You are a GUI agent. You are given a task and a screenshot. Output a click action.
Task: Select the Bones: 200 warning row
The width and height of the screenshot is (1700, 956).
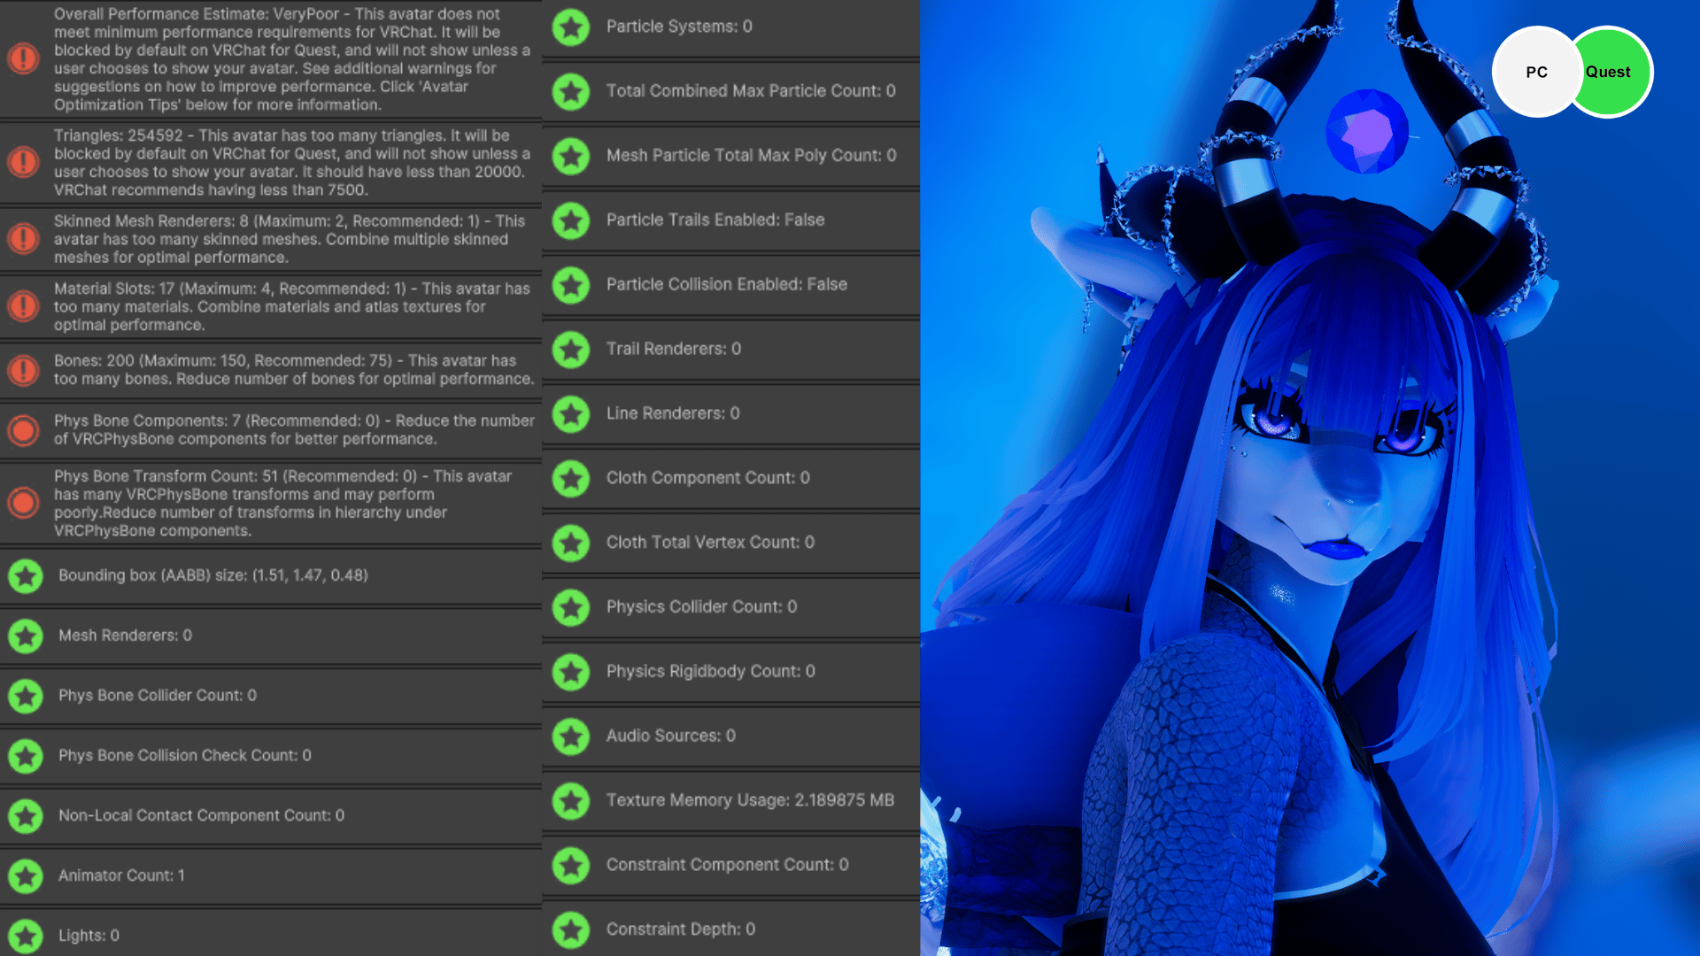pos(271,370)
